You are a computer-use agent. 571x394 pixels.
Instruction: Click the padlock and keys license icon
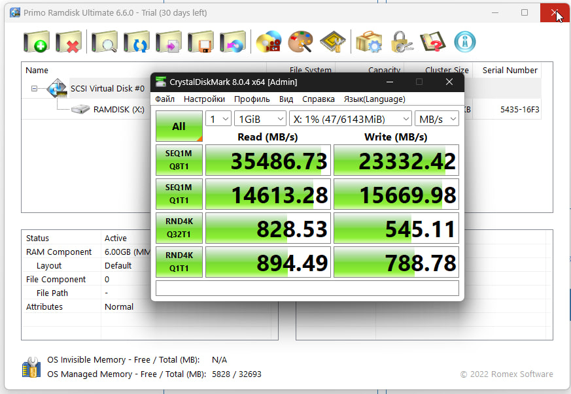[401, 41]
